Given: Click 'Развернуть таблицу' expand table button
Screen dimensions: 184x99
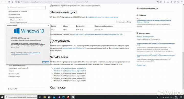Looking at the screenshot, I should (123, 22).
